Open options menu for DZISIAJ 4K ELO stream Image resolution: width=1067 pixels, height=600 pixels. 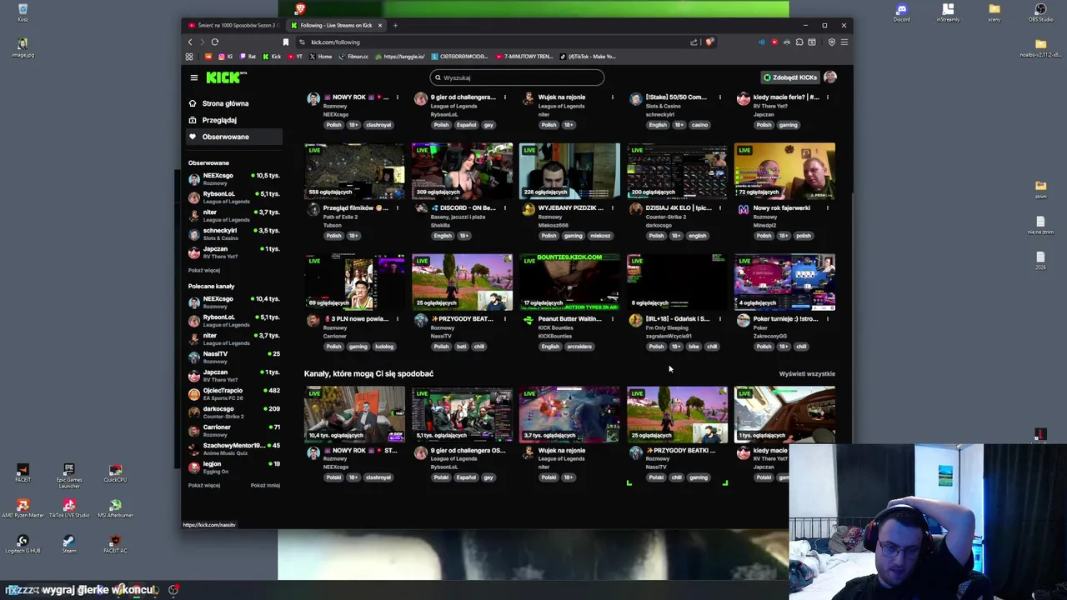719,208
